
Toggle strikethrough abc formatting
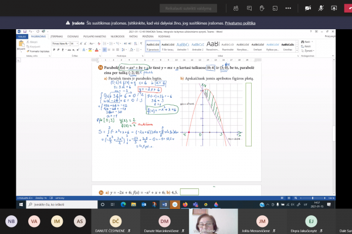point(69,50)
